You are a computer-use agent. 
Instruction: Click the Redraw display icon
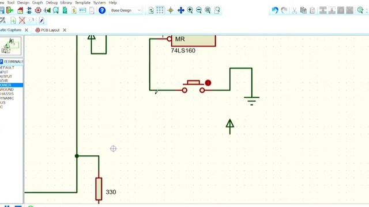point(151,10)
